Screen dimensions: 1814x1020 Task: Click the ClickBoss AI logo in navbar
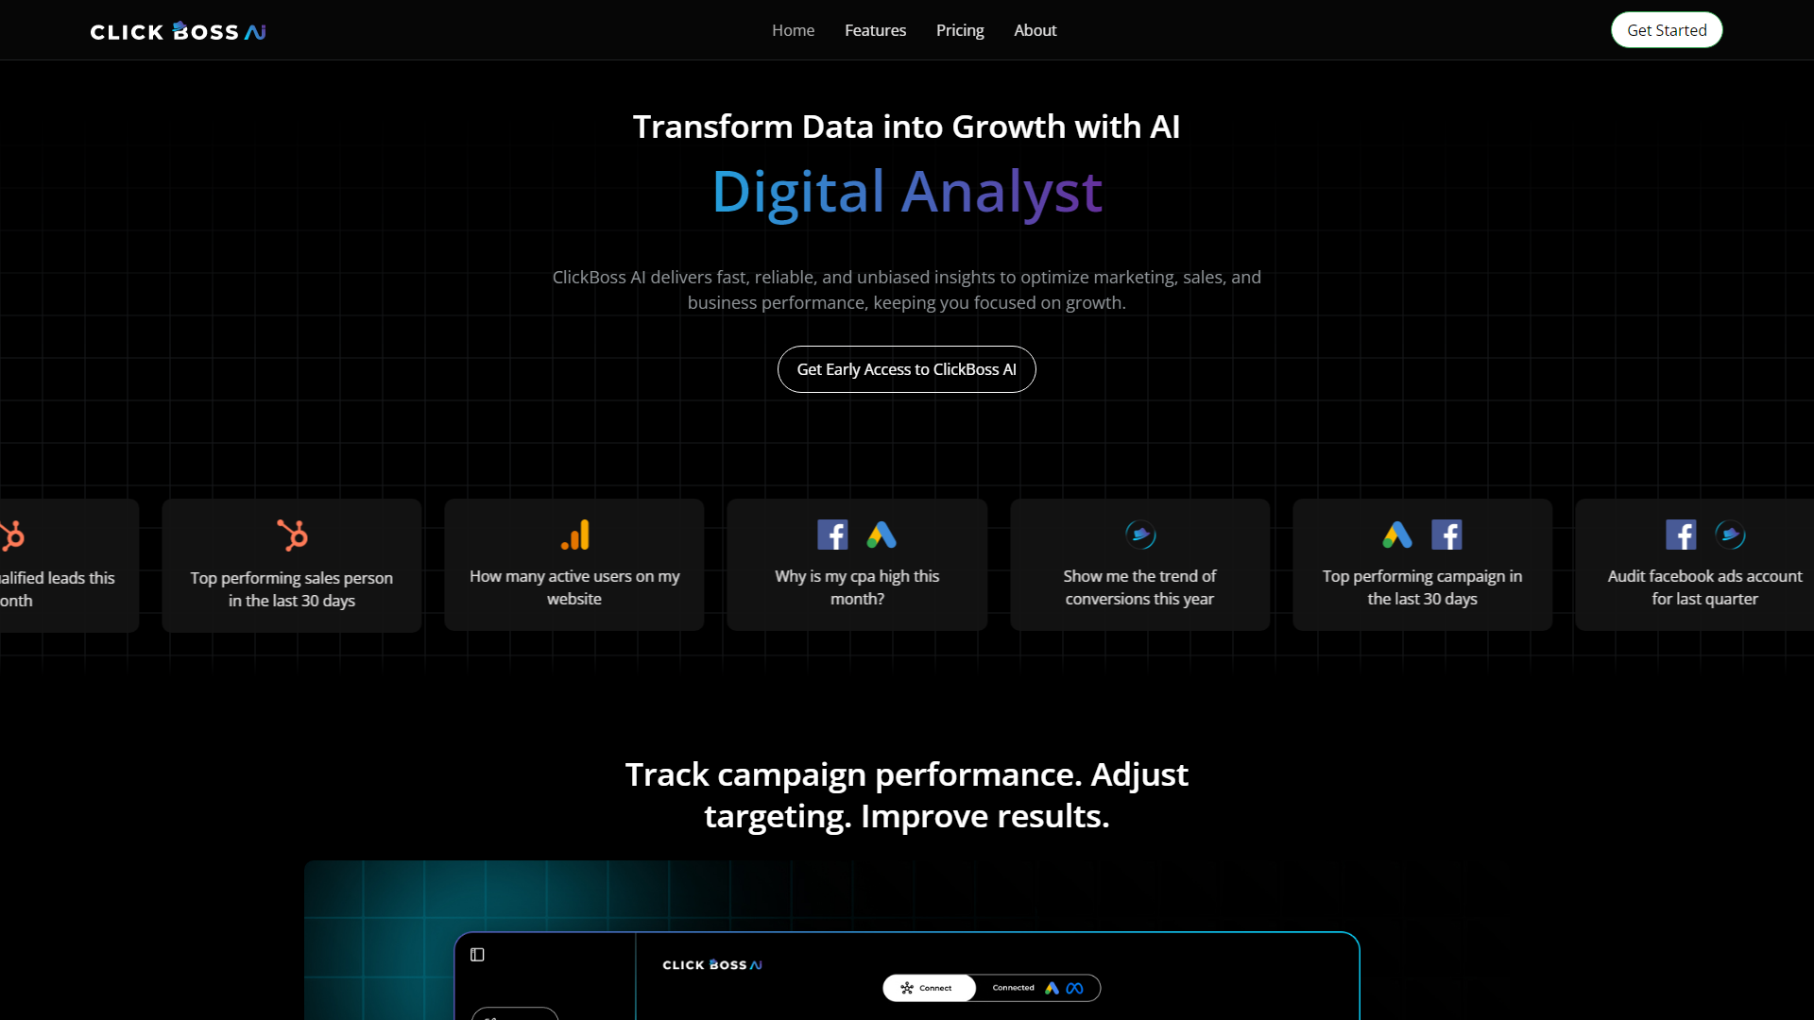(x=179, y=30)
